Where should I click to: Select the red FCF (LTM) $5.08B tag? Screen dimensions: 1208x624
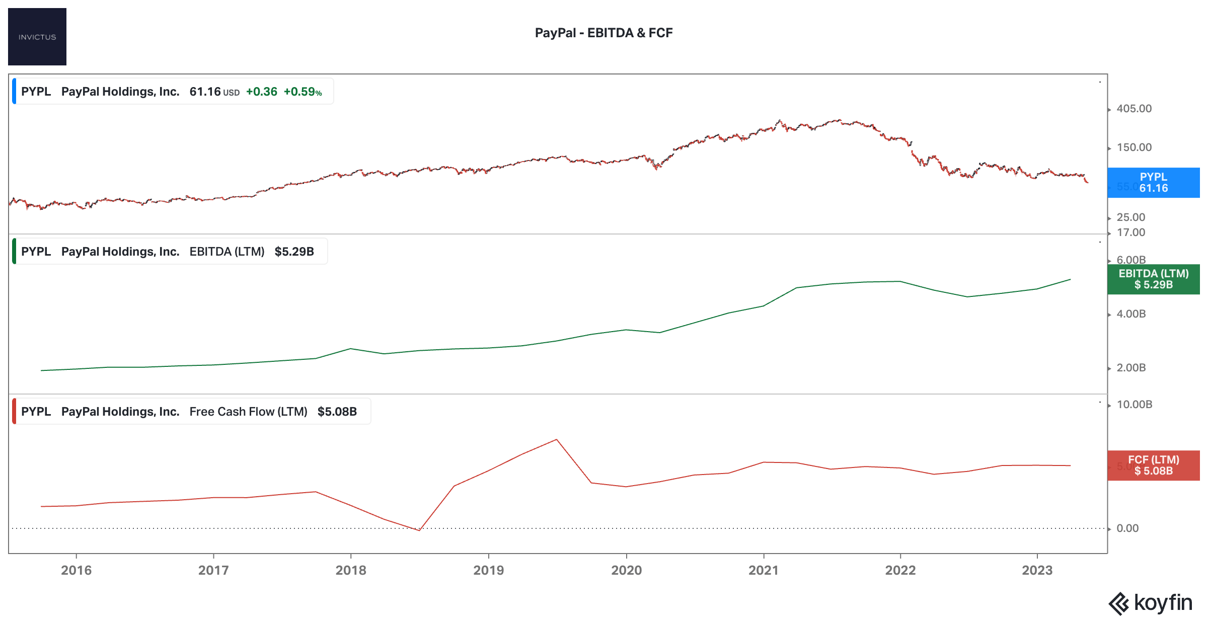[1153, 465]
